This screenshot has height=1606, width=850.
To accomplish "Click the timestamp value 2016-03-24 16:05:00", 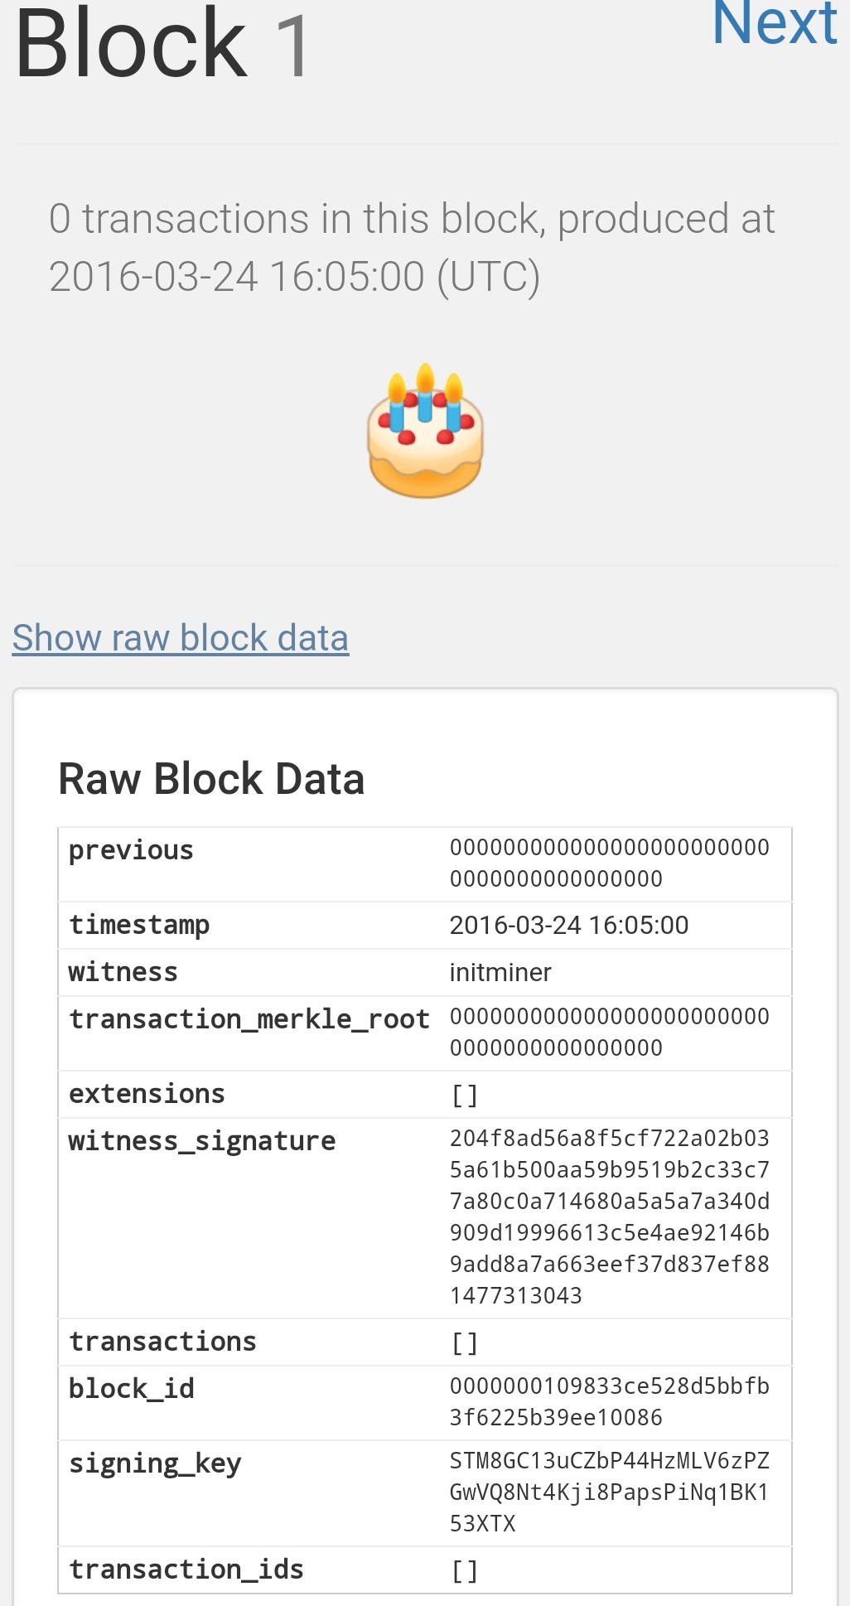I will pos(569,925).
